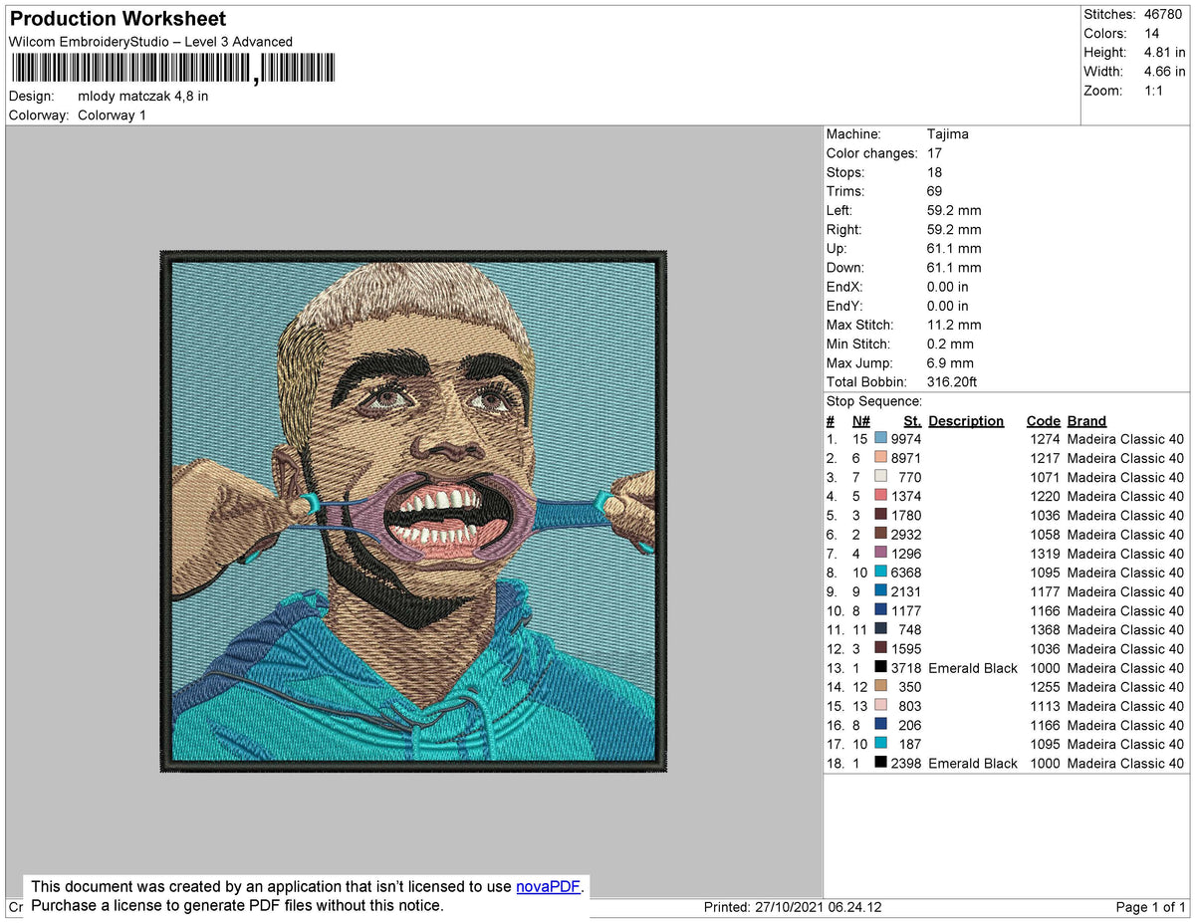Select the blue swatch for stop 1
Screen dimensions: 1195x923
pos(880,439)
